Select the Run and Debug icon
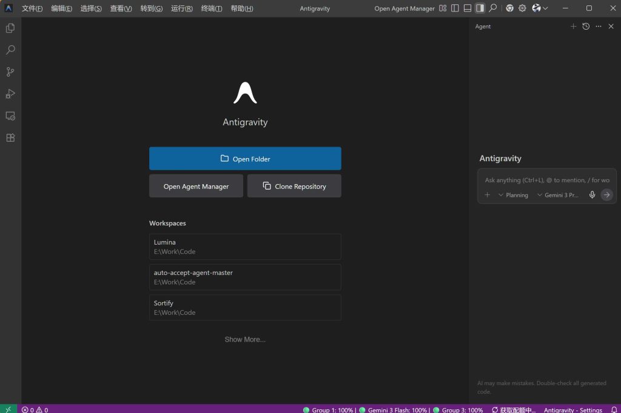621x413 pixels. coord(10,94)
